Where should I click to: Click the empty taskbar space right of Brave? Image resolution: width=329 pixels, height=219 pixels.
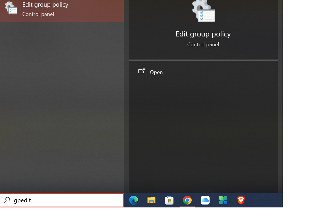coord(265,200)
